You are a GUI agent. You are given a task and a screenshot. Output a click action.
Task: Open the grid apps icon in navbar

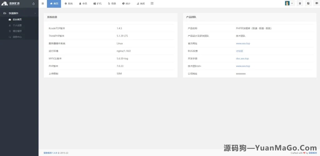(x=152, y=3)
